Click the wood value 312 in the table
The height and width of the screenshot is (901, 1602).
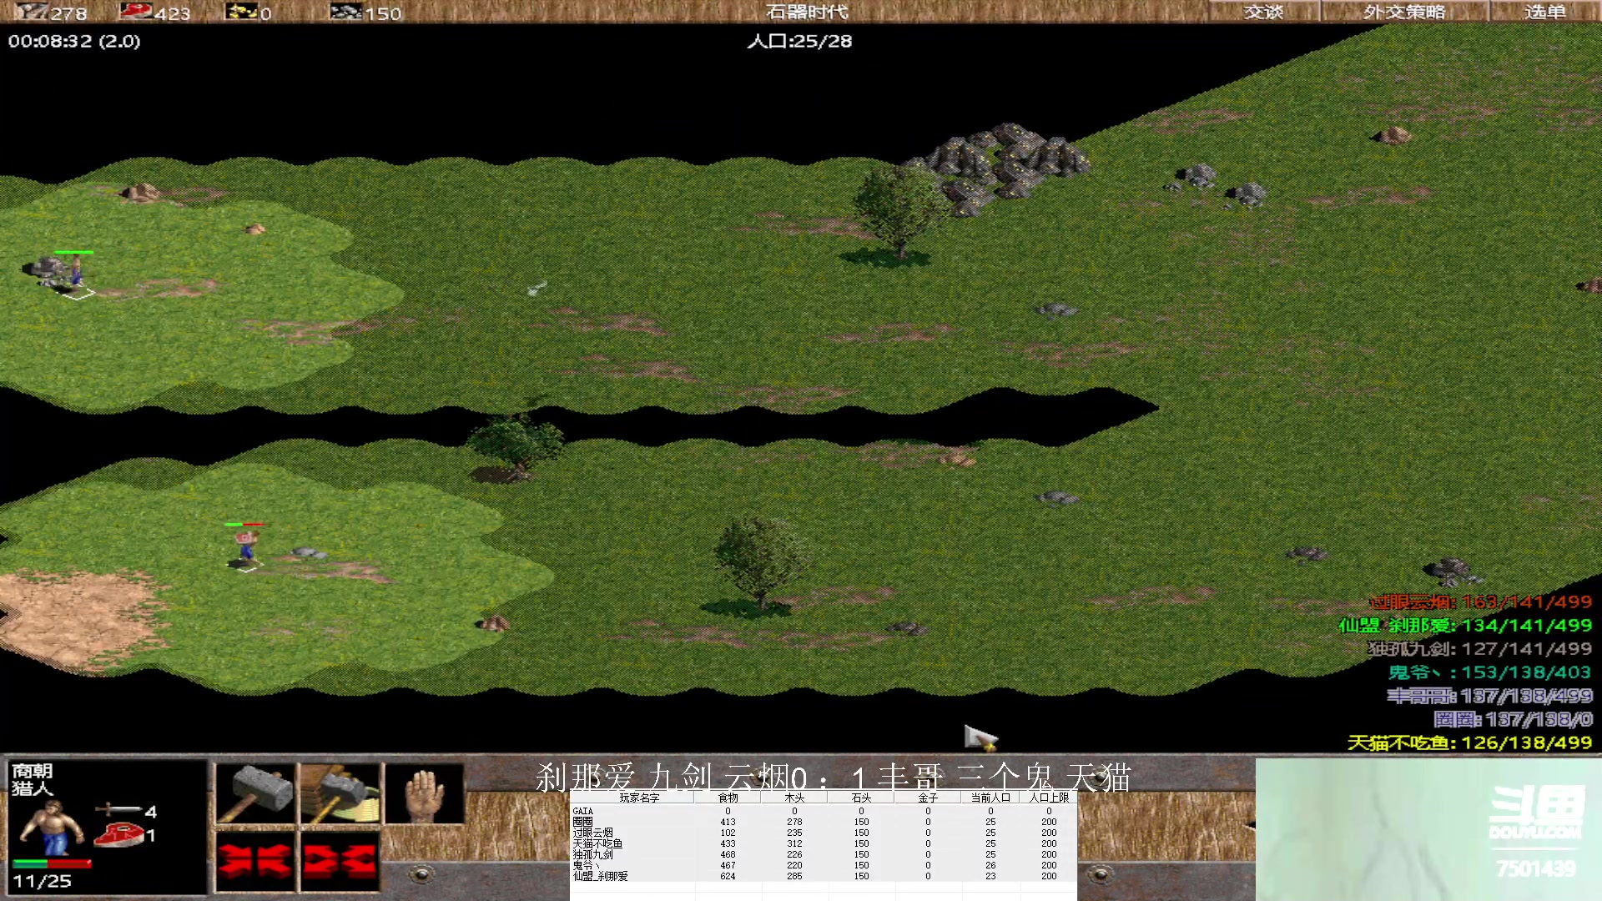(x=794, y=843)
